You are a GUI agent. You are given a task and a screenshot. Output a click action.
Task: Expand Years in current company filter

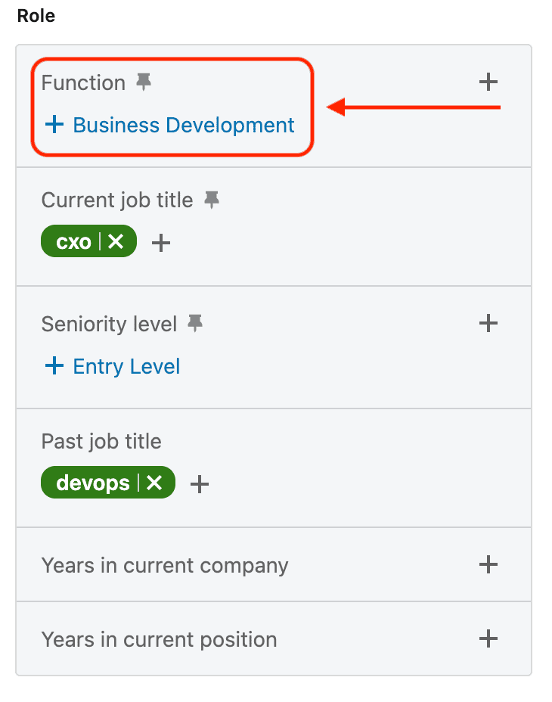tap(488, 564)
